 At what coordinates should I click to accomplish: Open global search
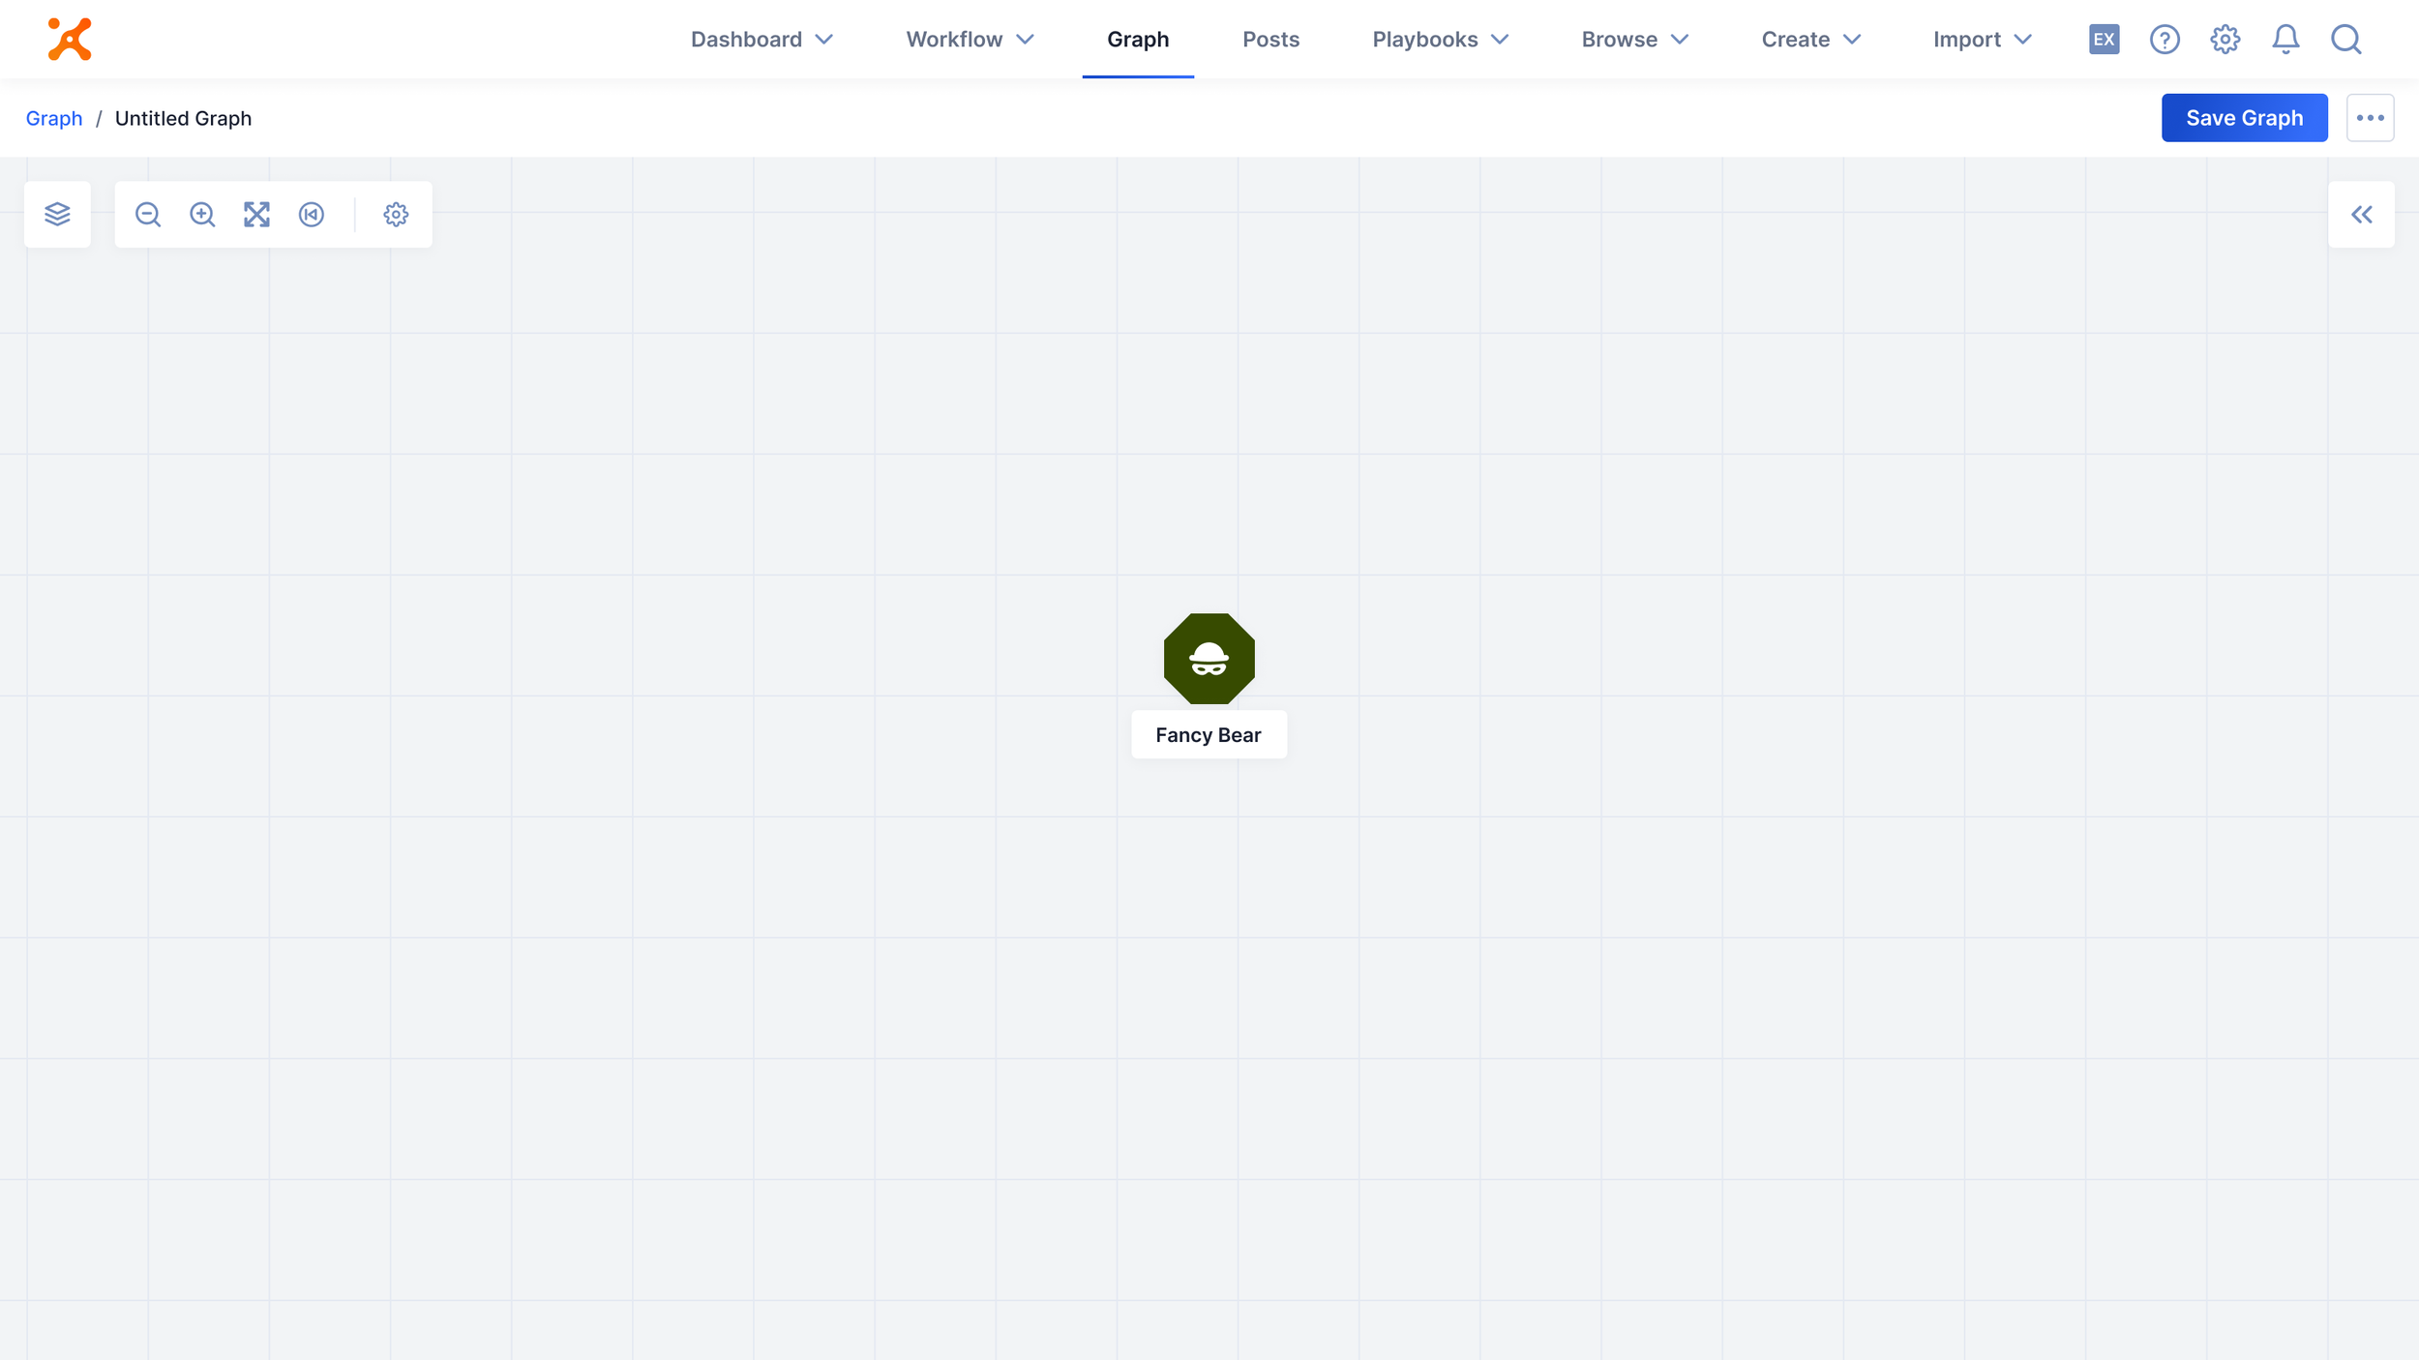[x=2345, y=40]
